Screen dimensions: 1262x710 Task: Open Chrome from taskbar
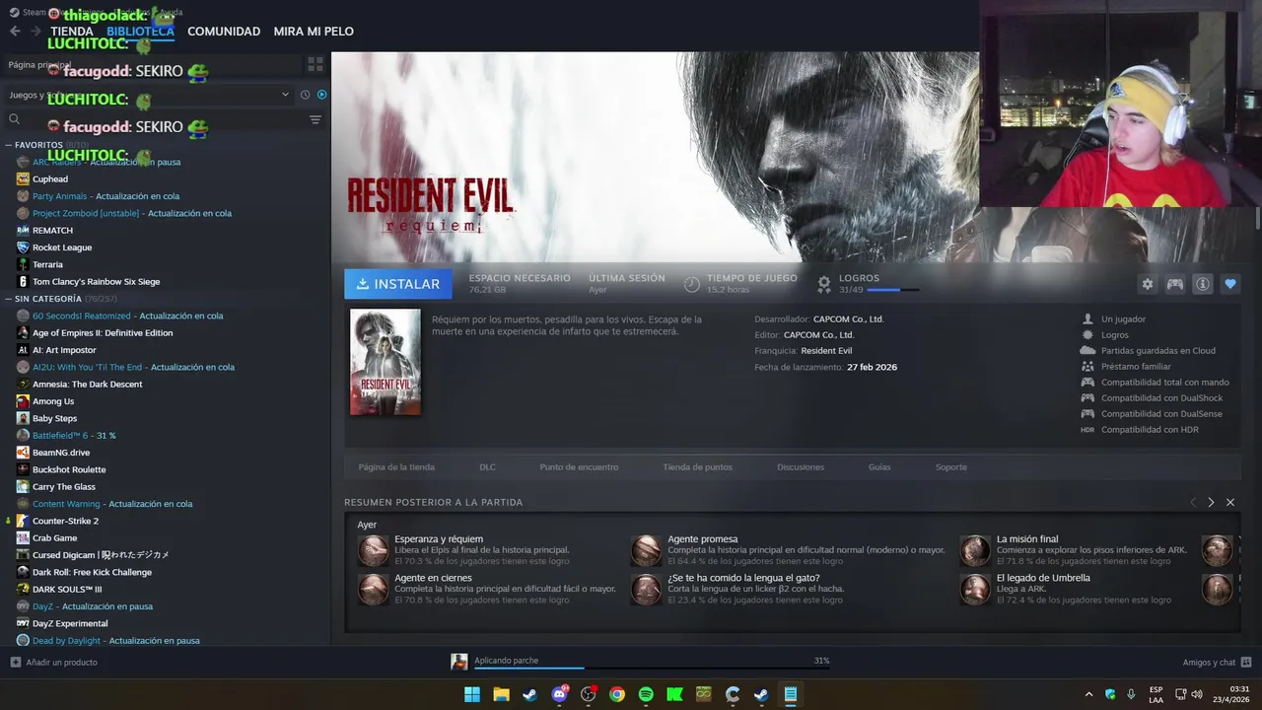[617, 694]
